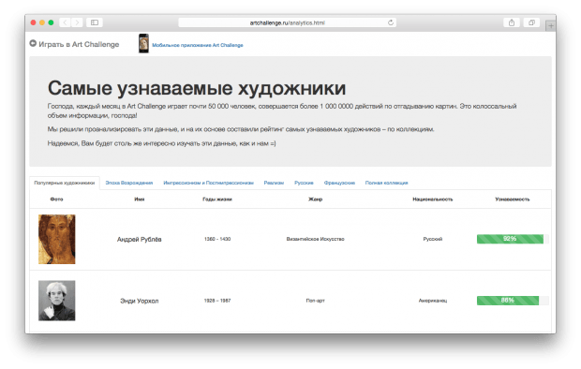Click heading 'Самые узнаваемые художники'
Image resolution: width=581 pixels, height=369 pixels.
pos(197,89)
